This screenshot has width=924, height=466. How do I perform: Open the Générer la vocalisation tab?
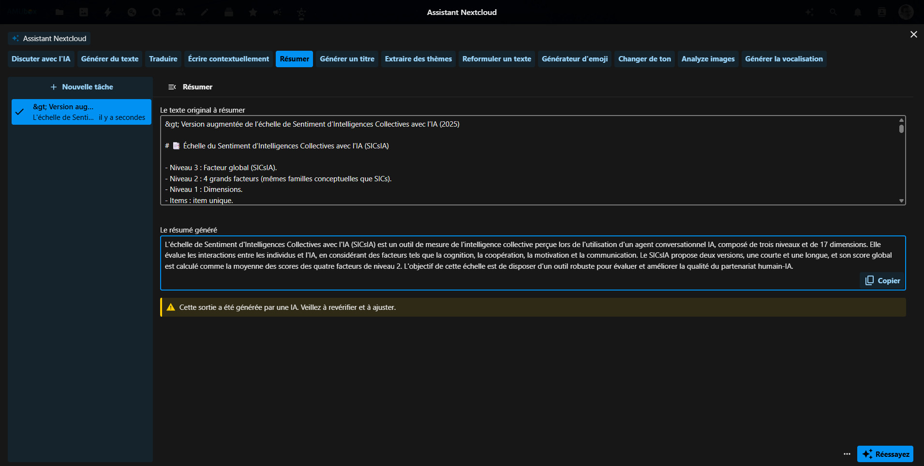tap(783, 59)
